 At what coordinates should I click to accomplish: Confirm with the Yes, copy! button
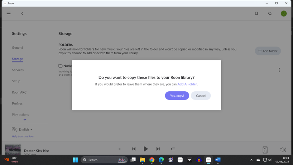pos(177,96)
